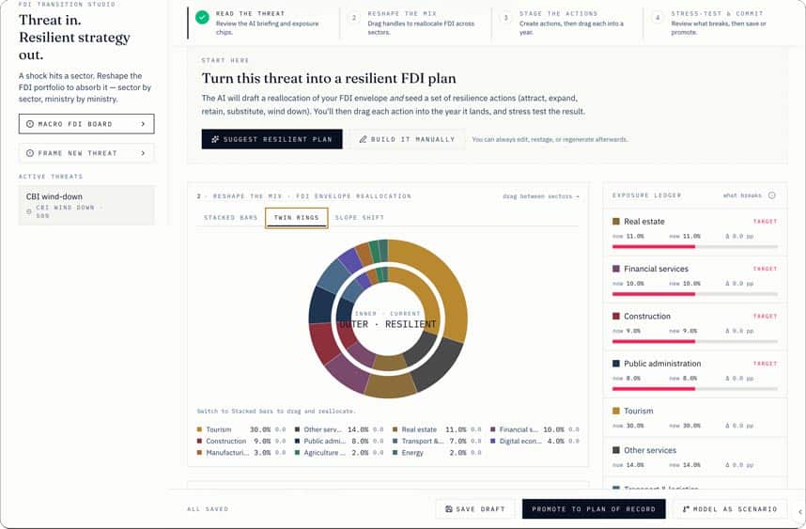Image resolution: width=806 pixels, height=529 pixels.
Task: Click the Construction swatch in the chart legend
Action: tap(199, 441)
